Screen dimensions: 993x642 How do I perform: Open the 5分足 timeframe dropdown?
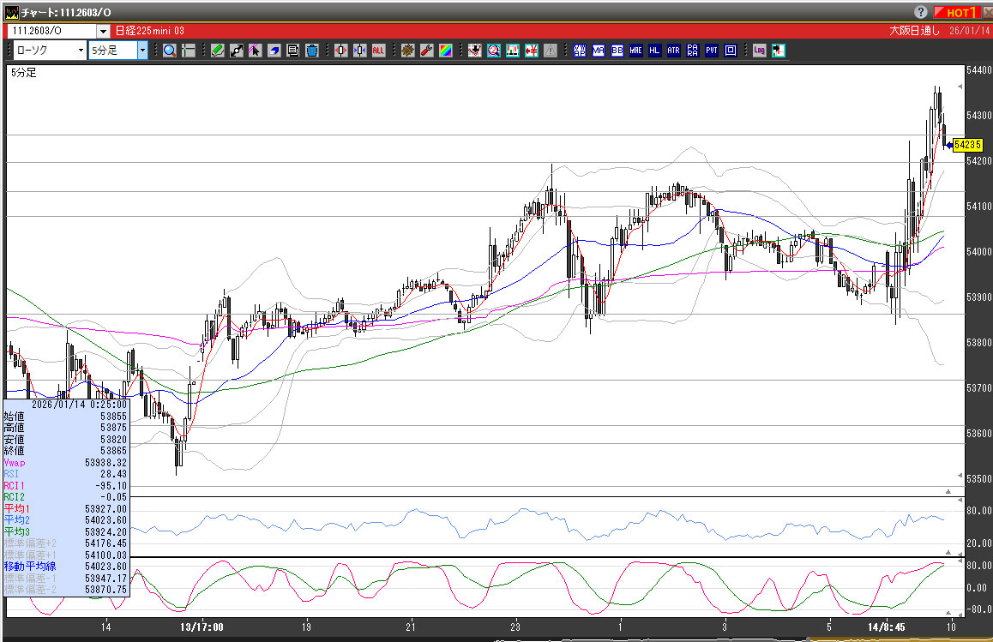[x=142, y=51]
